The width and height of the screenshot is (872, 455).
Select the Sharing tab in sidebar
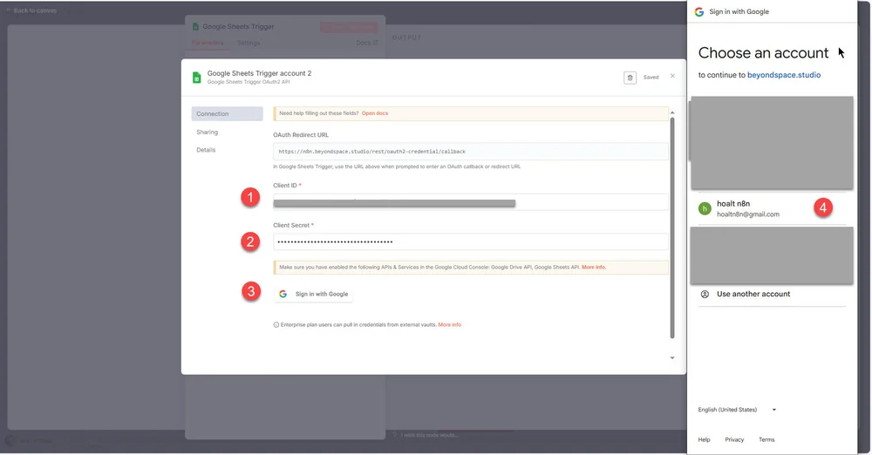click(x=207, y=132)
